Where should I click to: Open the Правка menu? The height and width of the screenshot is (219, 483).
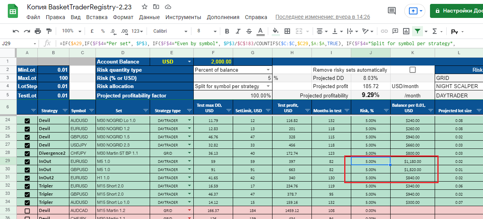coord(55,17)
